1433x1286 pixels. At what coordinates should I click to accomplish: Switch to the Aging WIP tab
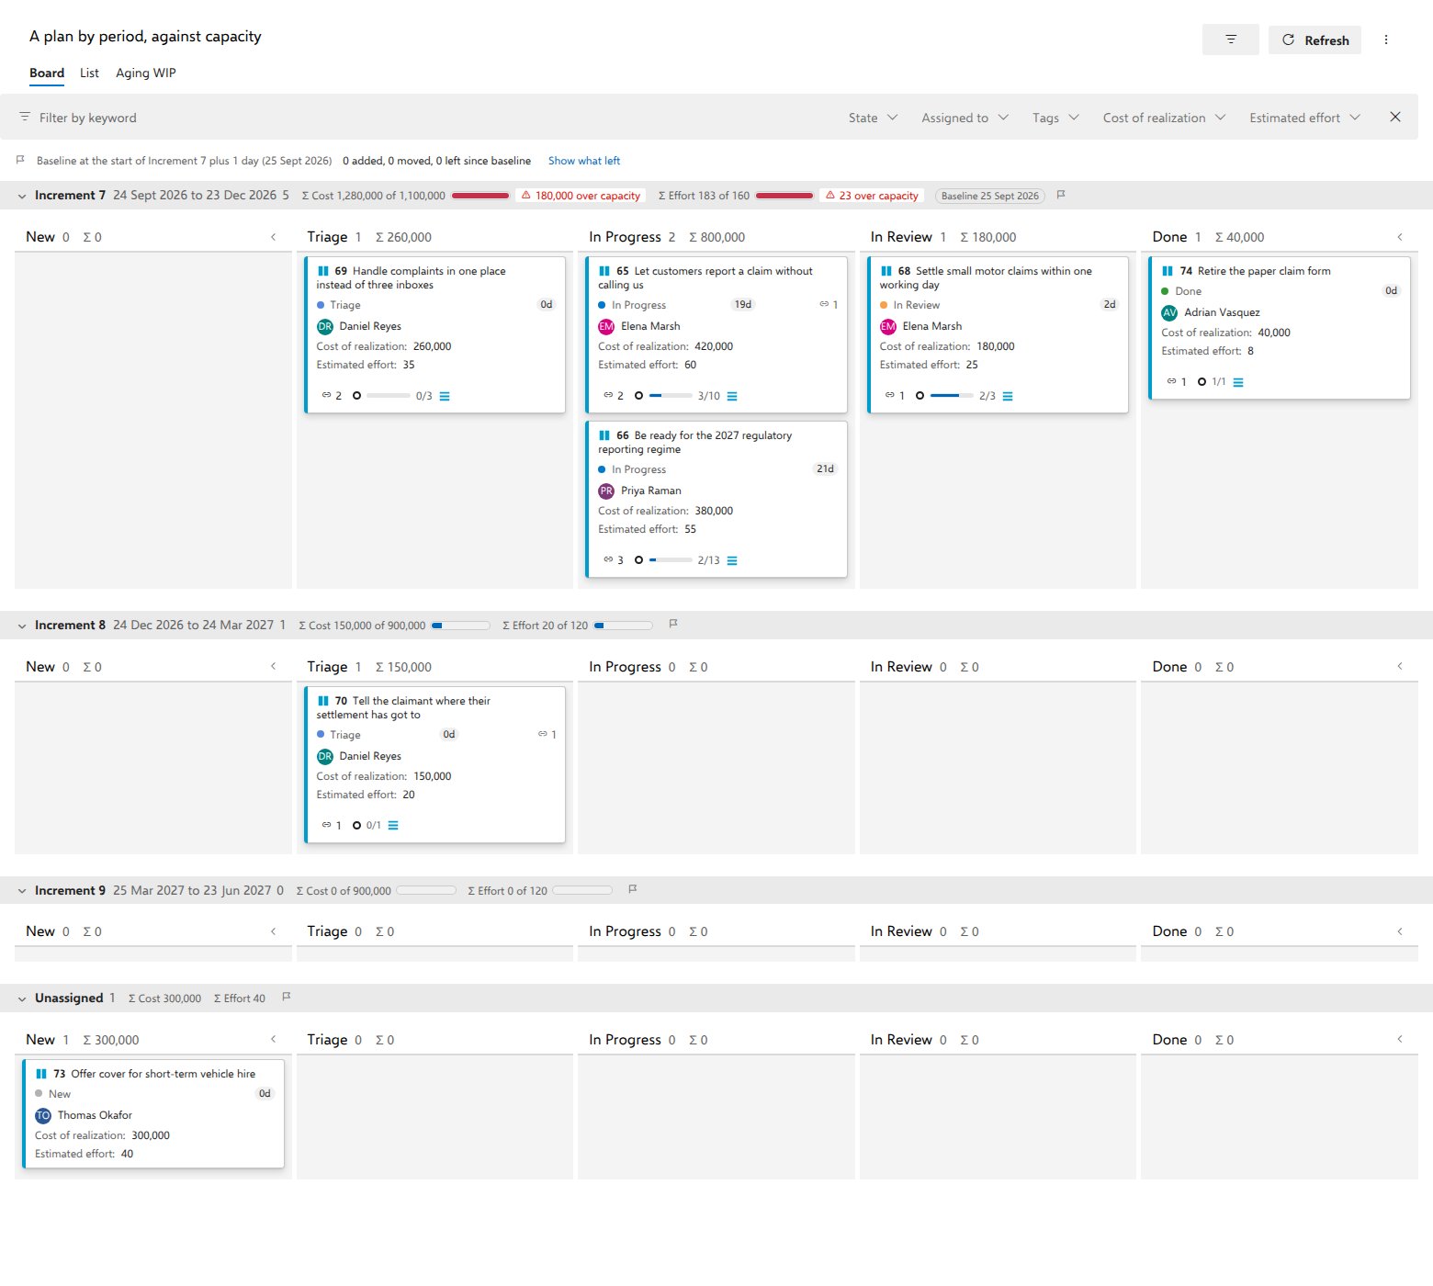(x=145, y=73)
